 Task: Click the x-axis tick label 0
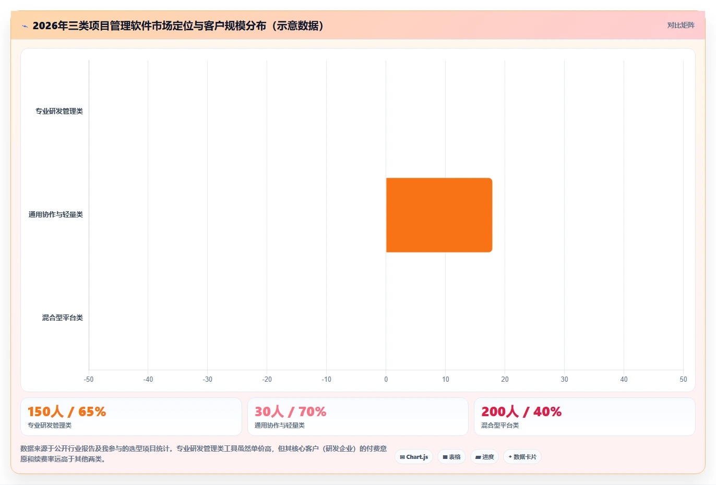click(386, 379)
